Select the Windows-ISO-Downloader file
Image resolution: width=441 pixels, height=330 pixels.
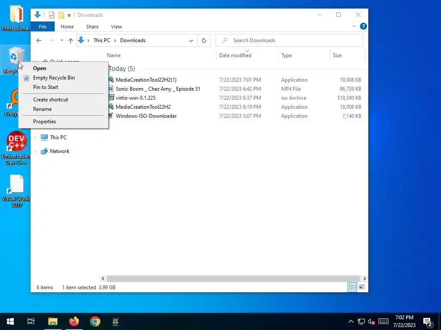(146, 116)
